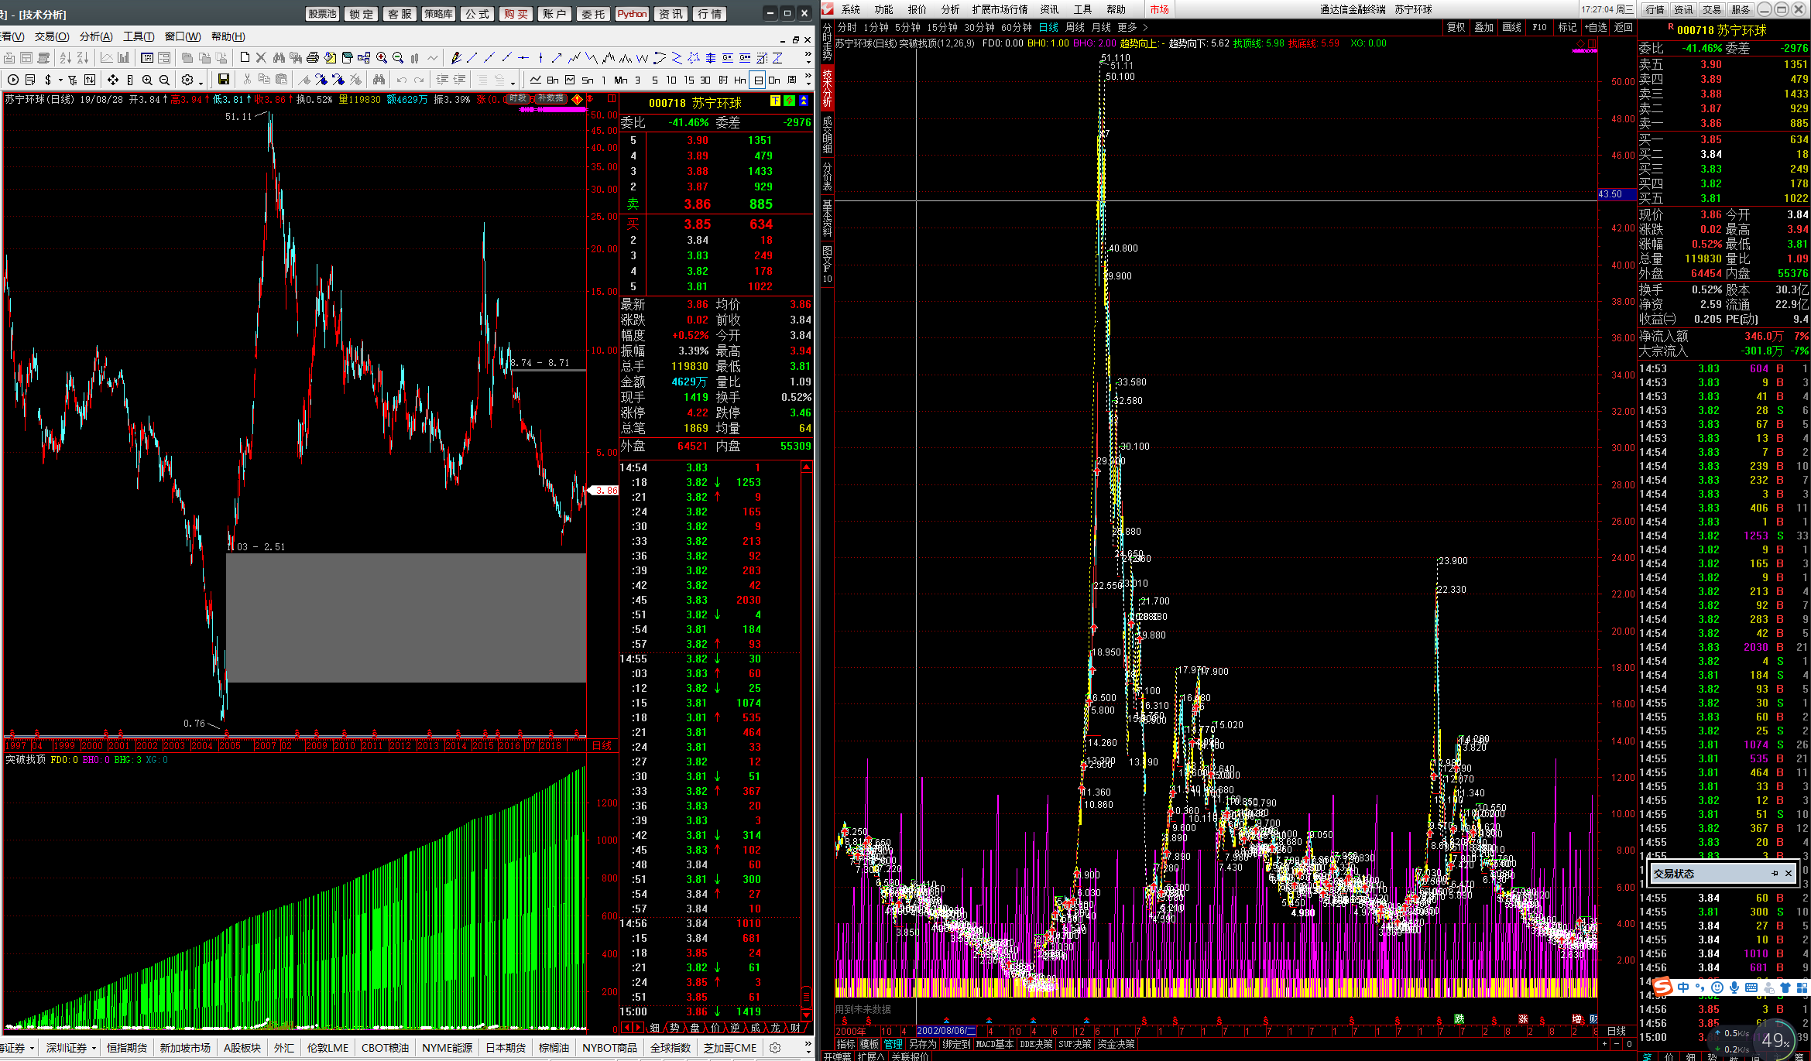Click the zoom-in magnifier with red plus
The height and width of the screenshot is (1061, 1811).
tap(382, 58)
